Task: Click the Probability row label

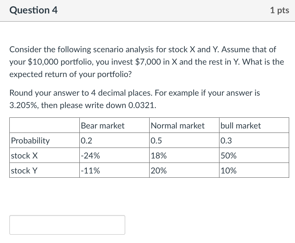Action: click(31, 141)
